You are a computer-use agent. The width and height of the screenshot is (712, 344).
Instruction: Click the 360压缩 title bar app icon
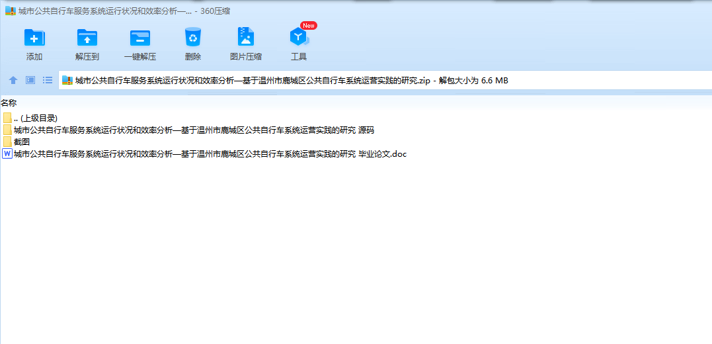click(x=11, y=11)
